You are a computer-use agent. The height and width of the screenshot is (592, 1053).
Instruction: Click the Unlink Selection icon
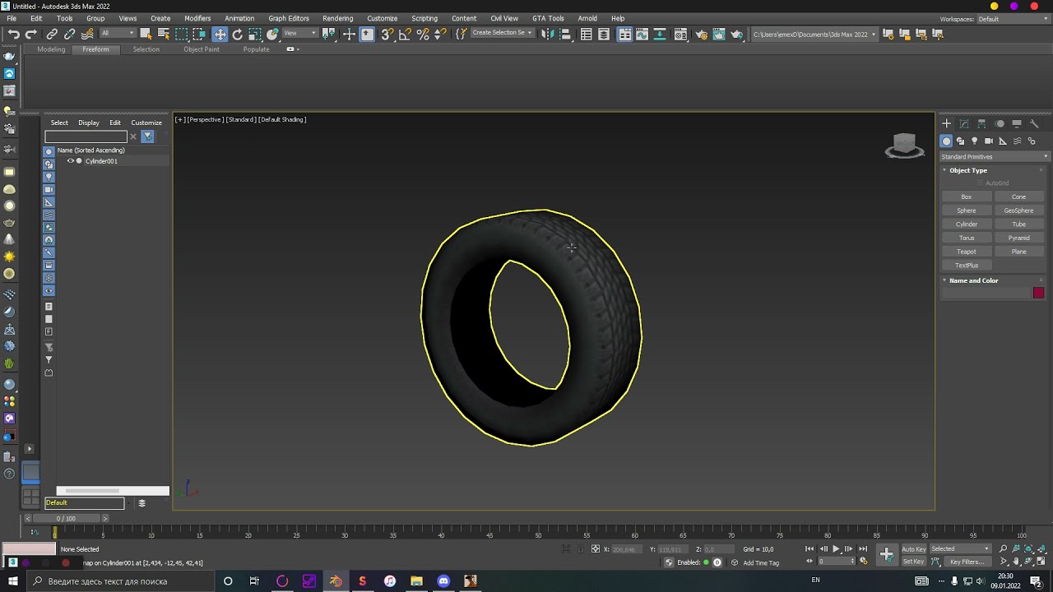70,34
